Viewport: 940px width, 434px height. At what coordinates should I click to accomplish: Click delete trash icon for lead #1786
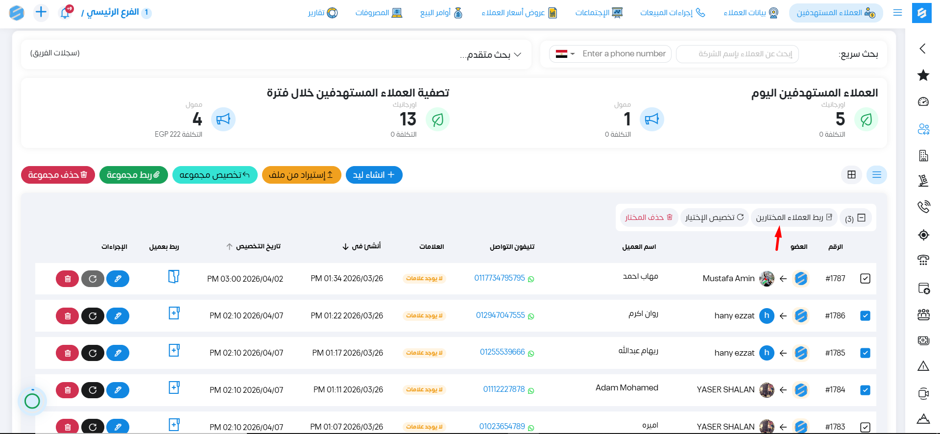(x=68, y=316)
